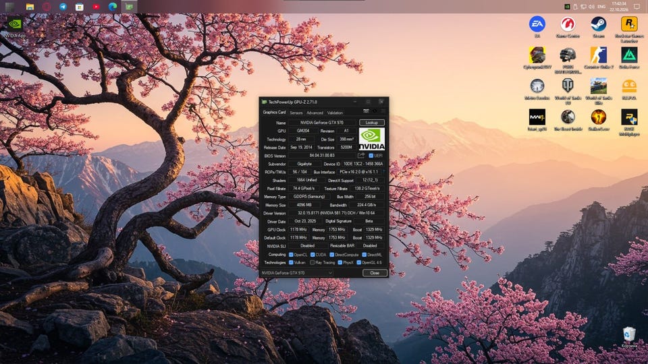
Task: Select the Graphics Card tab
Action: coord(274,113)
